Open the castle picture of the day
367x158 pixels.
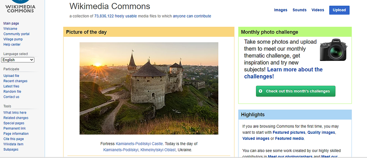click(x=149, y=88)
